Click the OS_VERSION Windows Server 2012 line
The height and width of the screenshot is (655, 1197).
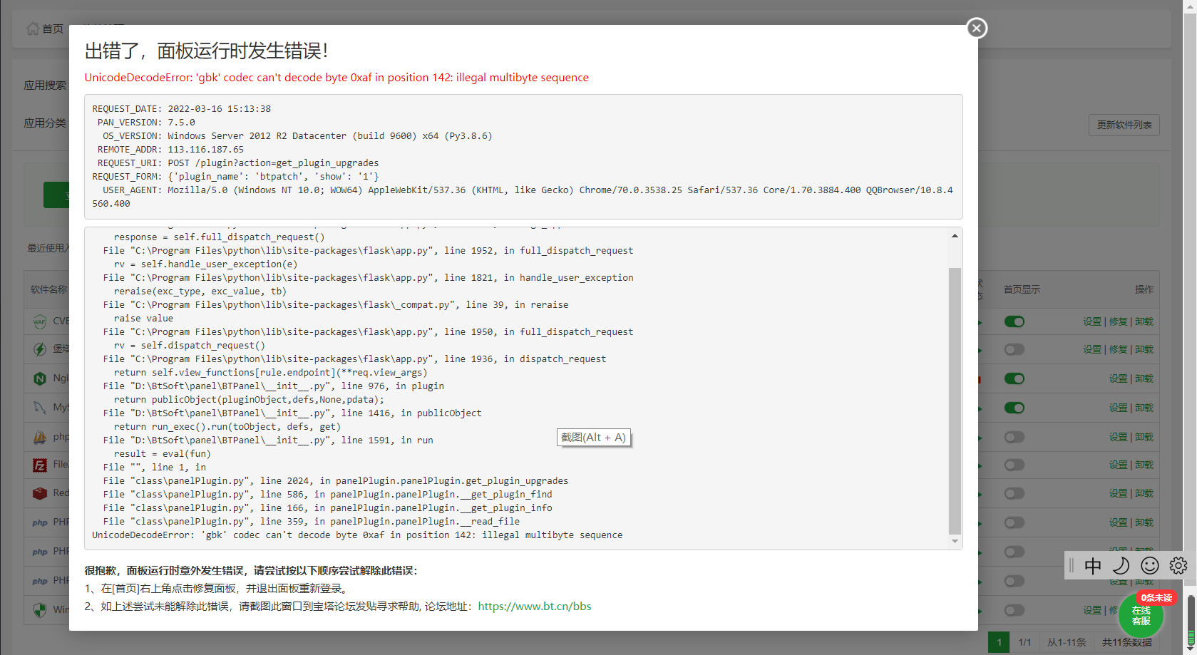tap(297, 136)
